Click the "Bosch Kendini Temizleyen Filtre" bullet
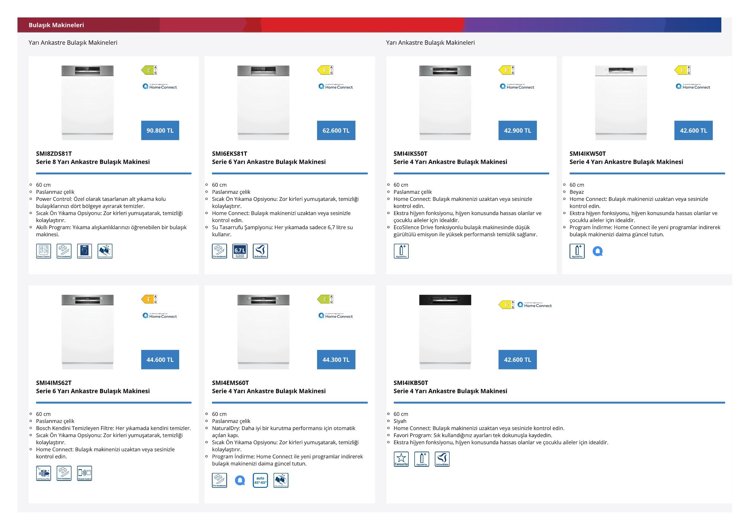Viewport: 750px width, 530px height. [113, 428]
